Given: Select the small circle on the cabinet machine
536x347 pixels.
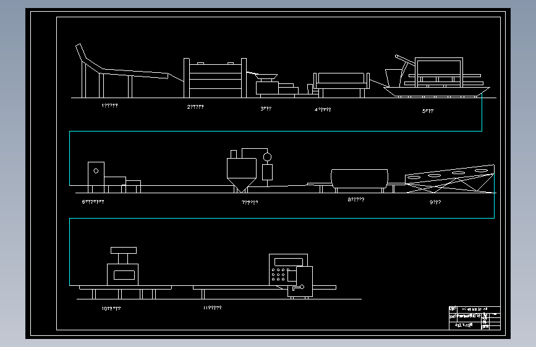Looking at the screenshot, I should (x=96, y=171).
